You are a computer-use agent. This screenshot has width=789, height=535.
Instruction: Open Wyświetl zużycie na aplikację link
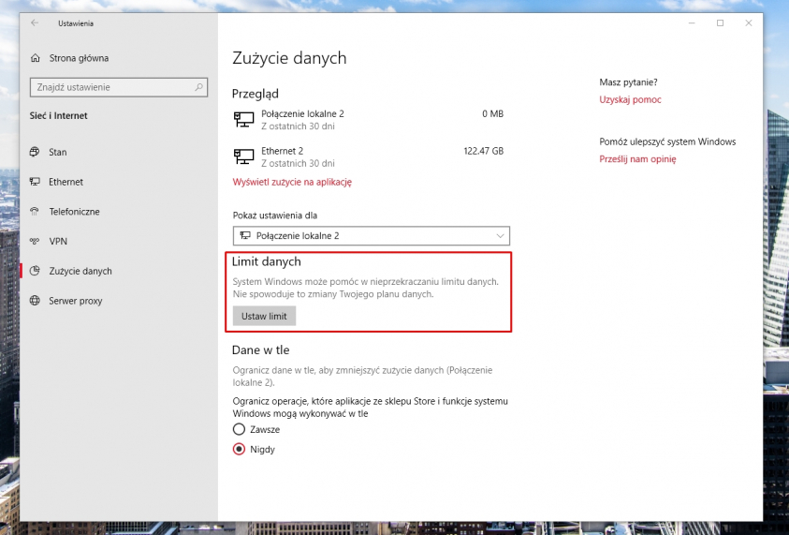(x=292, y=182)
